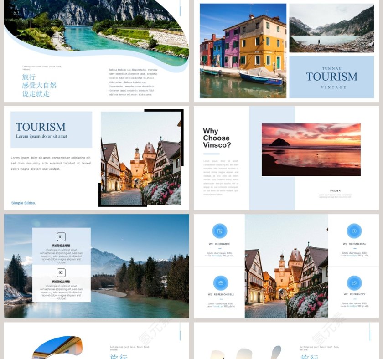Click the blue Chinese slogan text 旅行 感受大自然
This screenshot has height=359, width=383.
coord(39,85)
